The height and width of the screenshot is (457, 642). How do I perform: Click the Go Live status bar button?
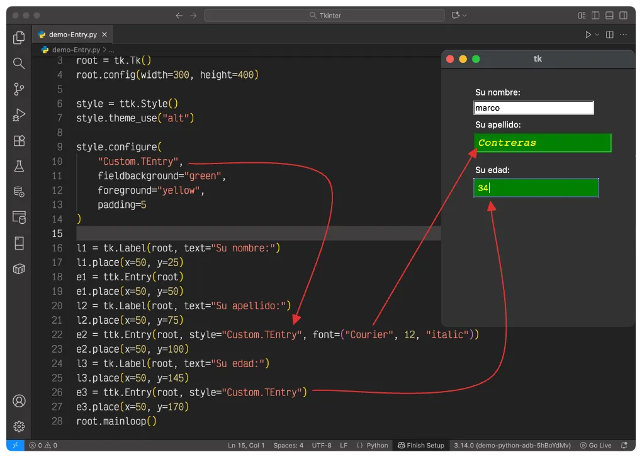click(x=595, y=445)
